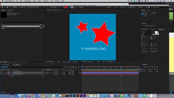Select the Pen tool in the toolbar
This screenshot has width=174, height=98.
click(x=22, y=7)
